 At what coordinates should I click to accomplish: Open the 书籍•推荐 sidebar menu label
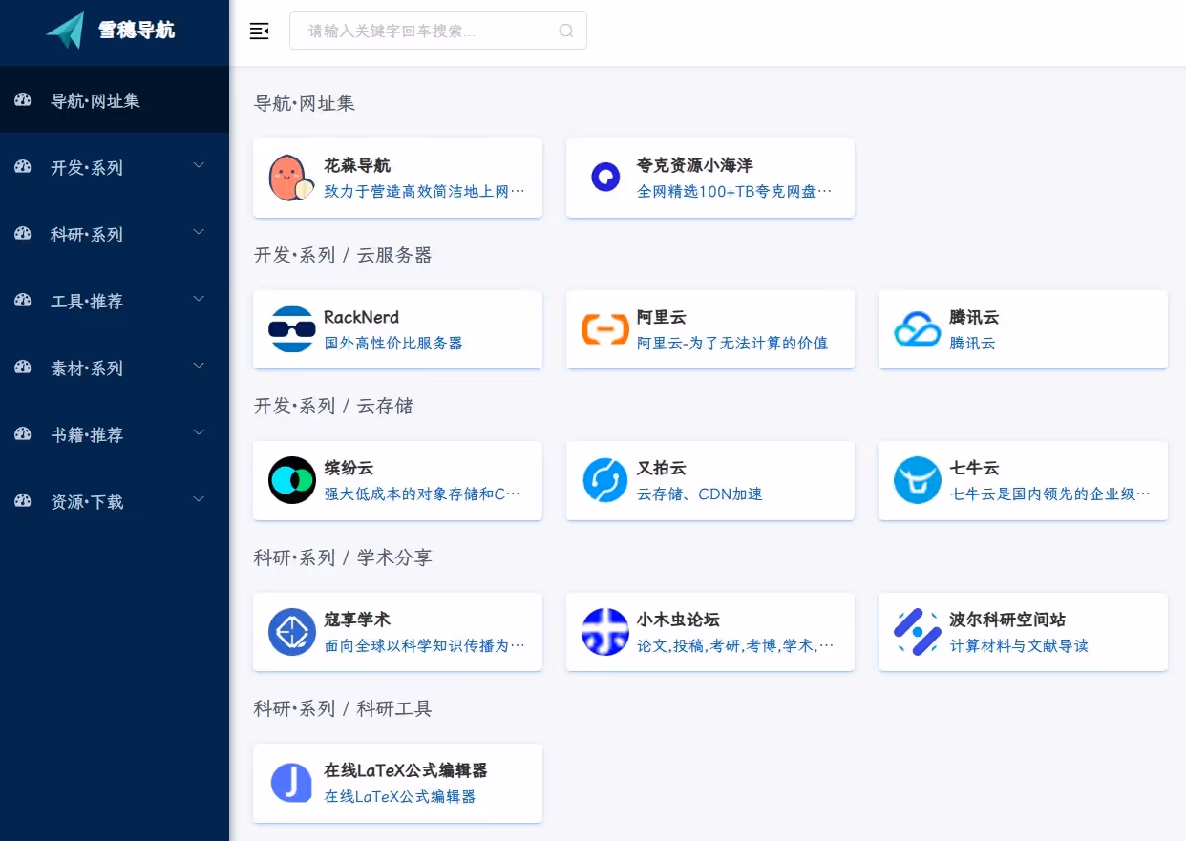pyautogui.click(x=87, y=435)
